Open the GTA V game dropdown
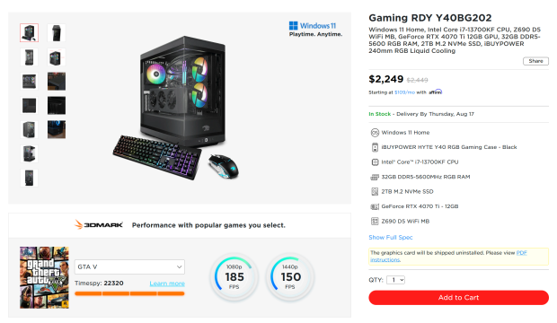557x323 pixels. tap(129, 266)
